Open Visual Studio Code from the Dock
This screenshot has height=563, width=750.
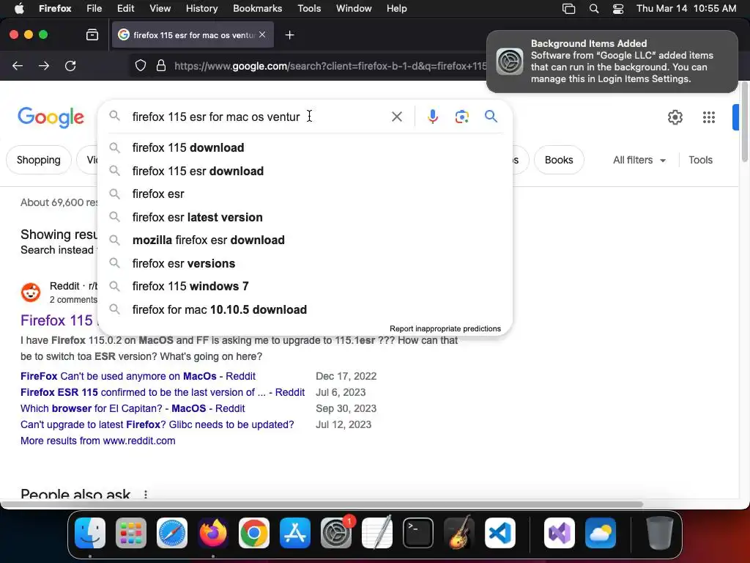(500, 533)
